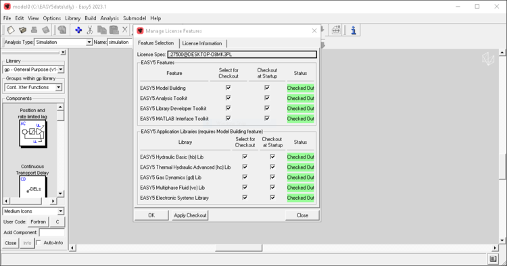
Task: Uncheck Select for Checkout for EASY5 Analysis Toolkit
Action: pos(228,98)
